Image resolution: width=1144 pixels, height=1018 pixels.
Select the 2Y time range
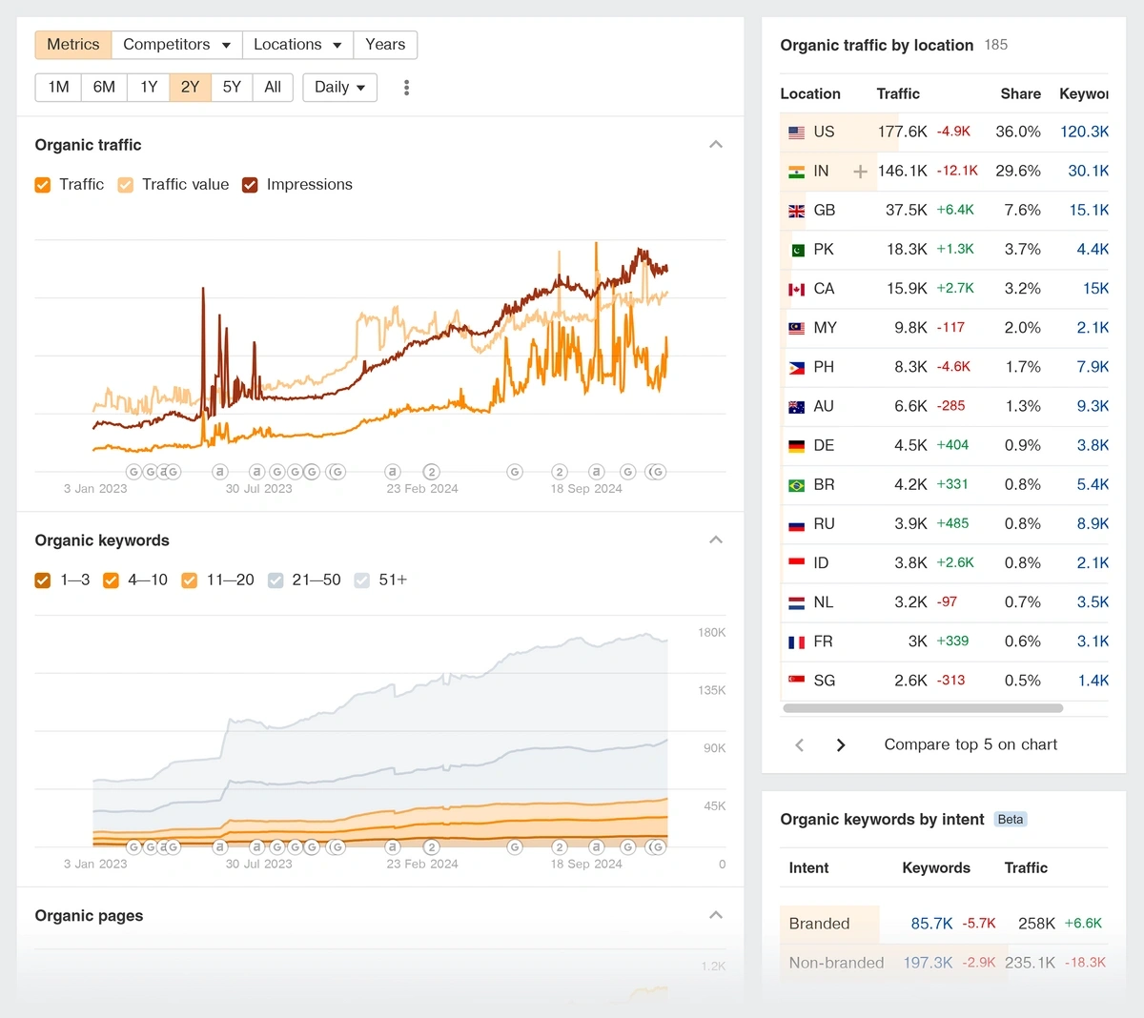[191, 88]
